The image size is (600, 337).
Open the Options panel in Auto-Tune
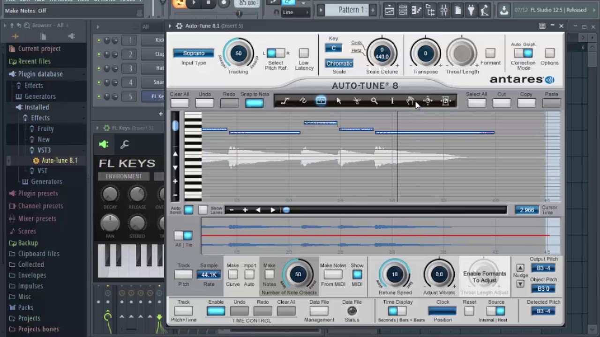(550, 53)
